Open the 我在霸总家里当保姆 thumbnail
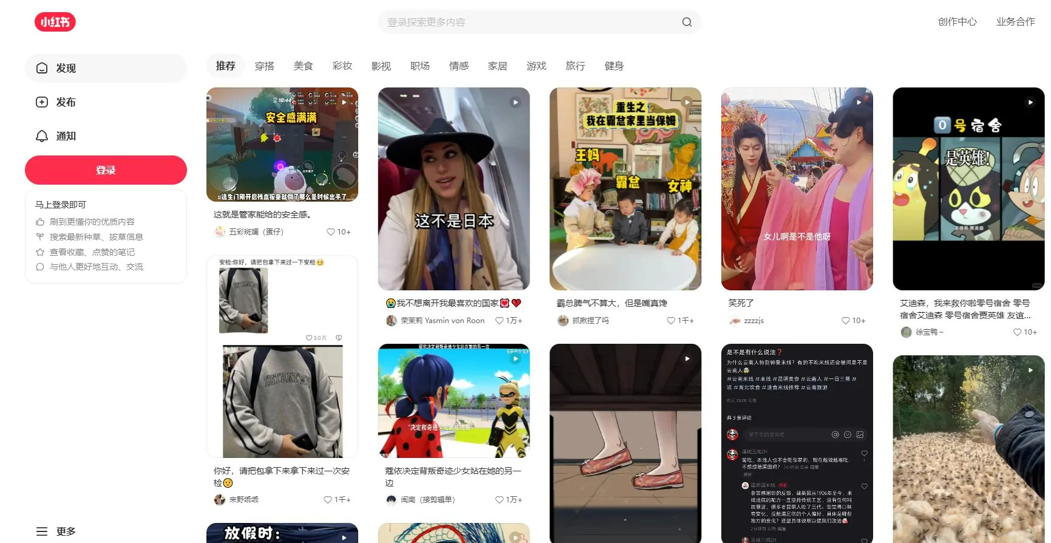This screenshot has height=543, width=1051. (x=625, y=189)
